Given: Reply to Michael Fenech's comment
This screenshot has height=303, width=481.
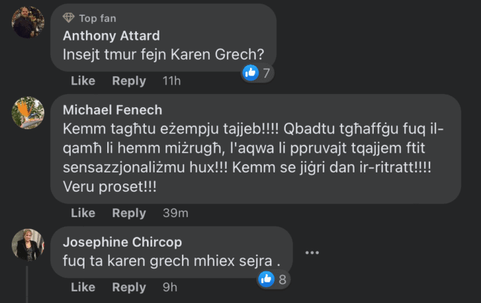Looking at the screenshot, I should (x=129, y=213).
